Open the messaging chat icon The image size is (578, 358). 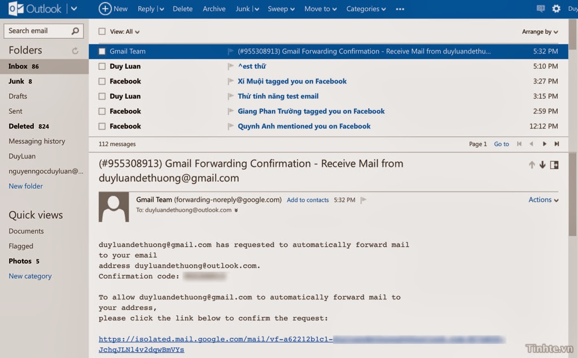click(x=540, y=8)
